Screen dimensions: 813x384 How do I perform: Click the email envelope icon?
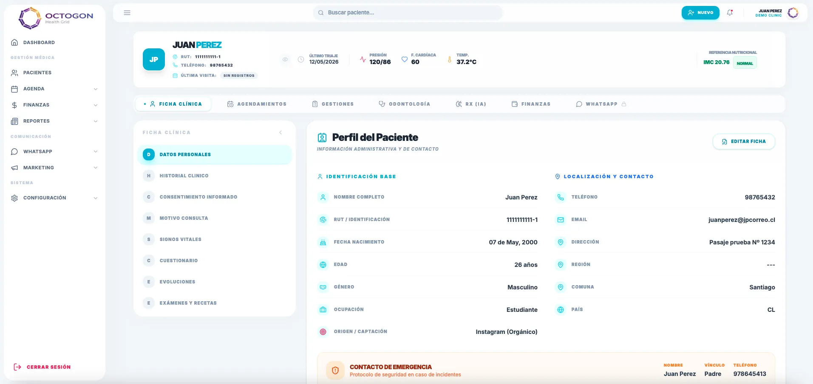(x=561, y=220)
